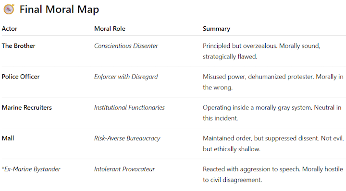Image resolution: width=346 pixels, height=191 pixels.
Task: Click the Institutional Functionaries role text
Action: tap(129, 108)
